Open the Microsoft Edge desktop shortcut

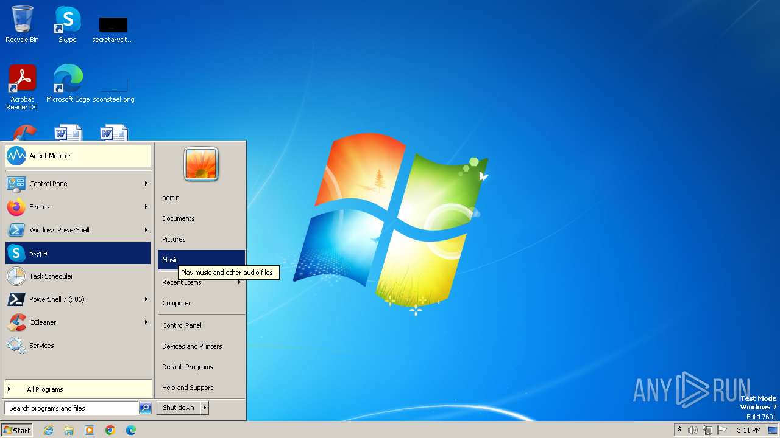tap(68, 84)
